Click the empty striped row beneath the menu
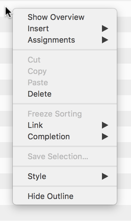 pos(65,213)
